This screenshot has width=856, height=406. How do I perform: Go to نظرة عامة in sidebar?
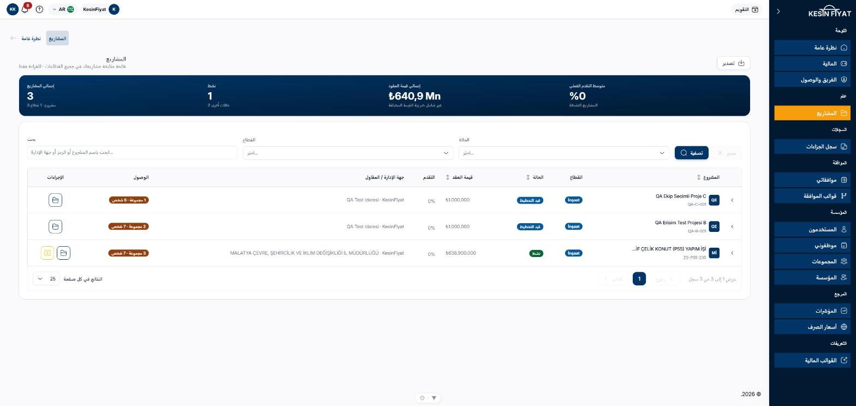pos(812,47)
